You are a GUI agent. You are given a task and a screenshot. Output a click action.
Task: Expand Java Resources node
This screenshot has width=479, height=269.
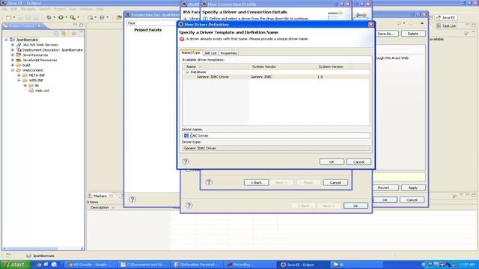coord(13,55)
